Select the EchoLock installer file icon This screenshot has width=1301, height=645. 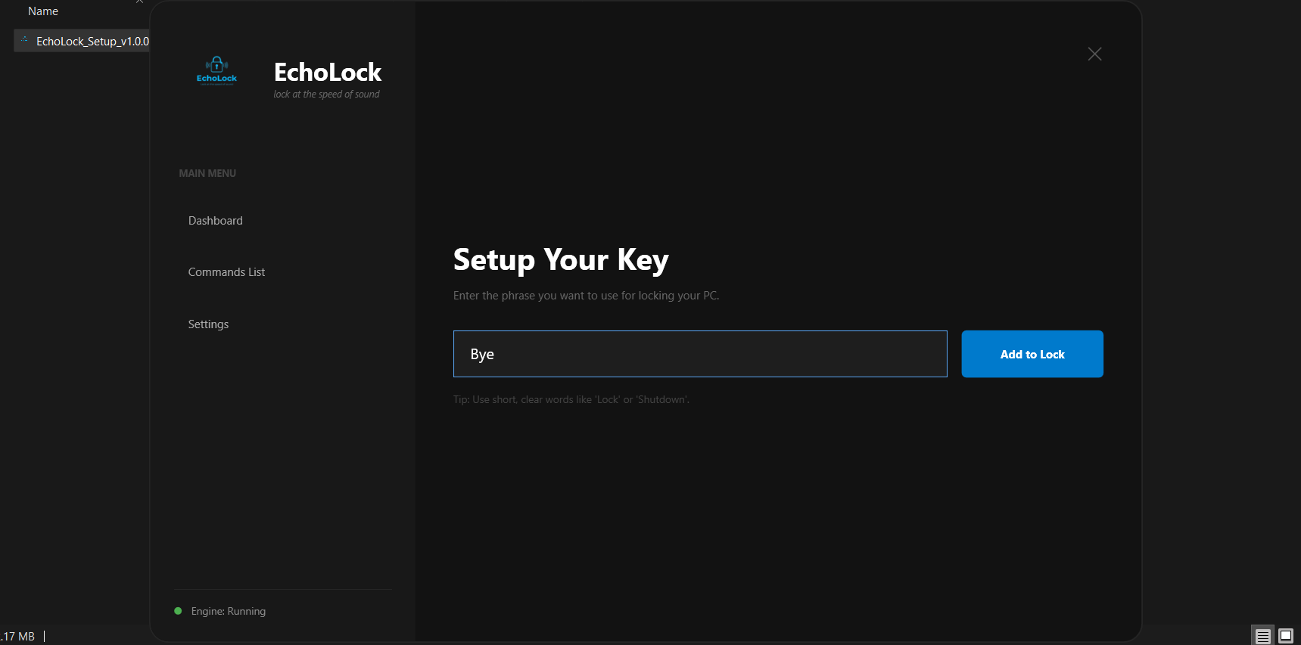(x=25, y=41)
